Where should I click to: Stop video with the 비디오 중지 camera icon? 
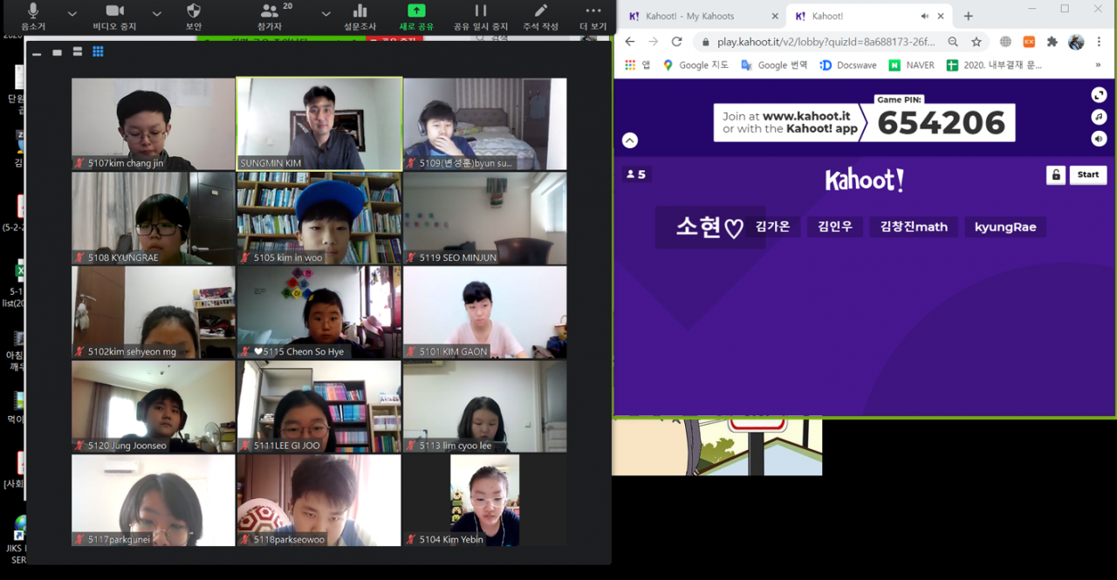[114, 17]
